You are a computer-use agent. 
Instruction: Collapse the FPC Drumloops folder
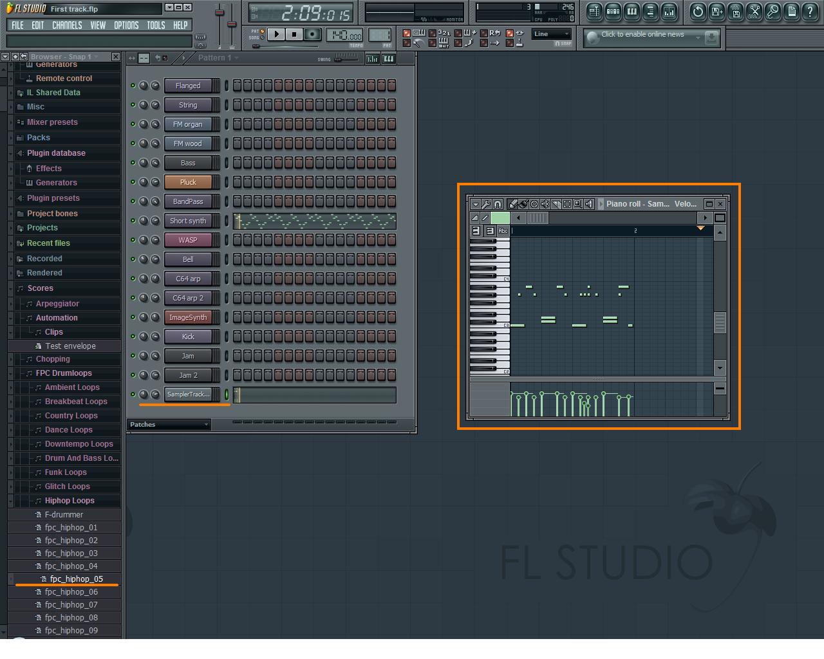[64, 373]
